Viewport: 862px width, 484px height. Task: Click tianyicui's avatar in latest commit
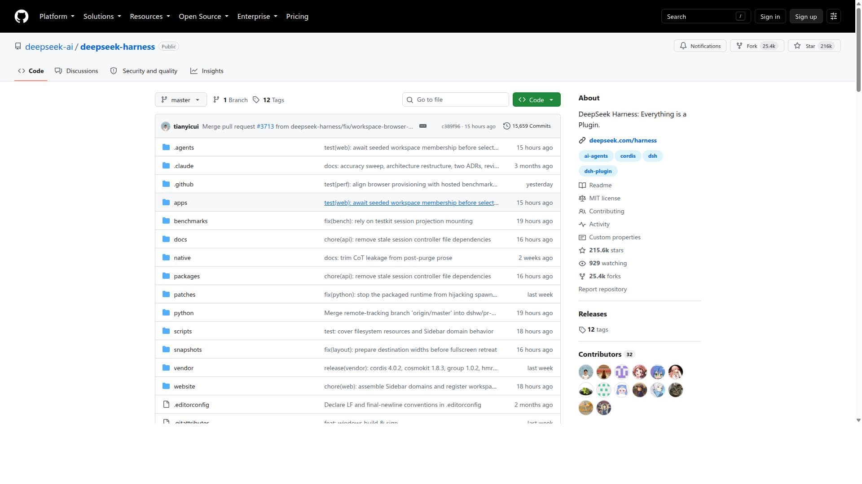click(166, 126)
